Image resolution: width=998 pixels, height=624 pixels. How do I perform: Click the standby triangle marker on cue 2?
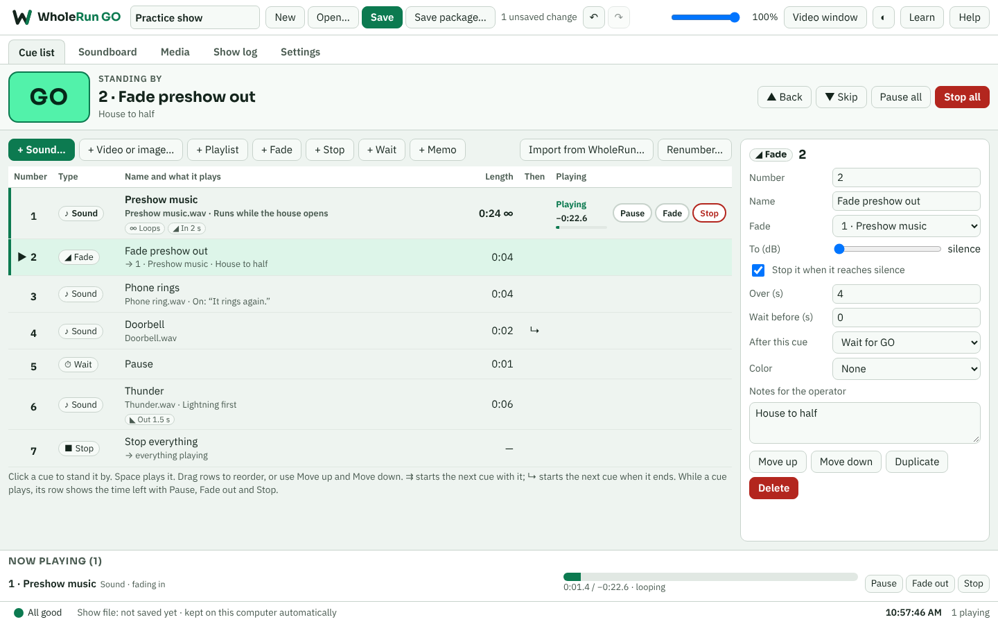point(22,257)
